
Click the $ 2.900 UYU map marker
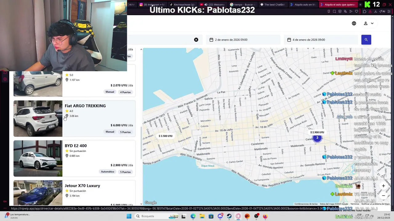click(317, 132)
